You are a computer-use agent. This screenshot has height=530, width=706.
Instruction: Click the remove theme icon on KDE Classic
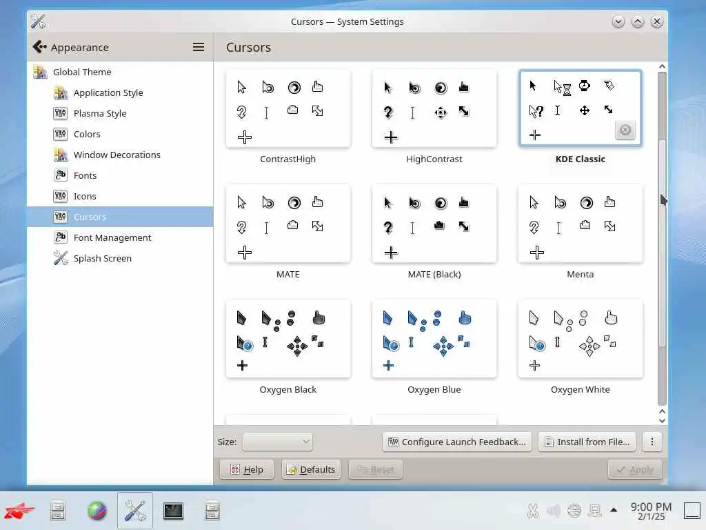(625, 130)
